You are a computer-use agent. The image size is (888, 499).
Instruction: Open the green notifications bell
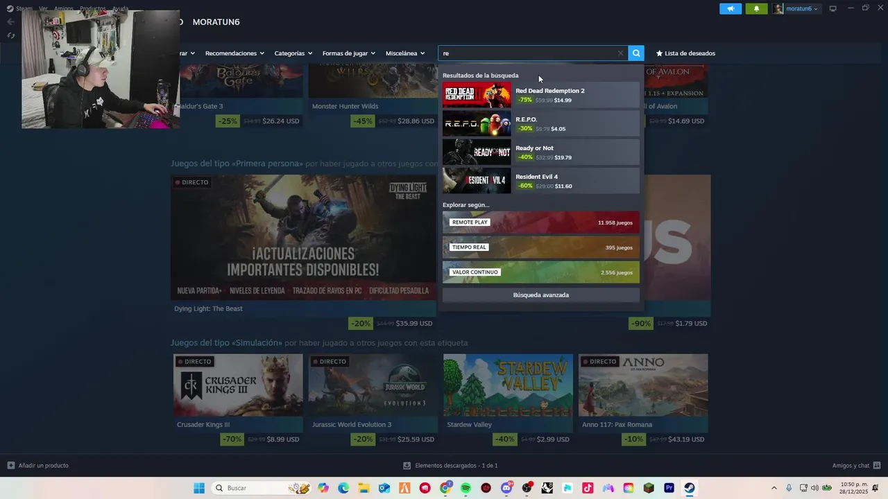point(756,8)
